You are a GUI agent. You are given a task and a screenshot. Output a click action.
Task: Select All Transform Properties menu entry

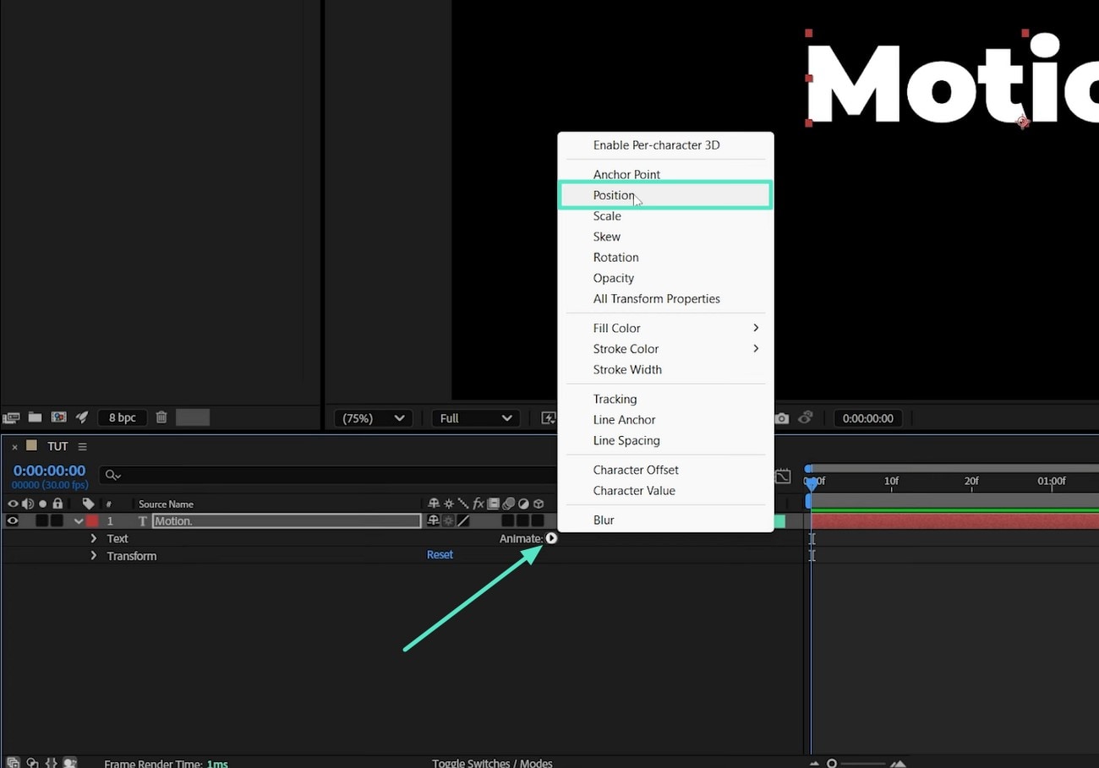(x=665, y=299)
